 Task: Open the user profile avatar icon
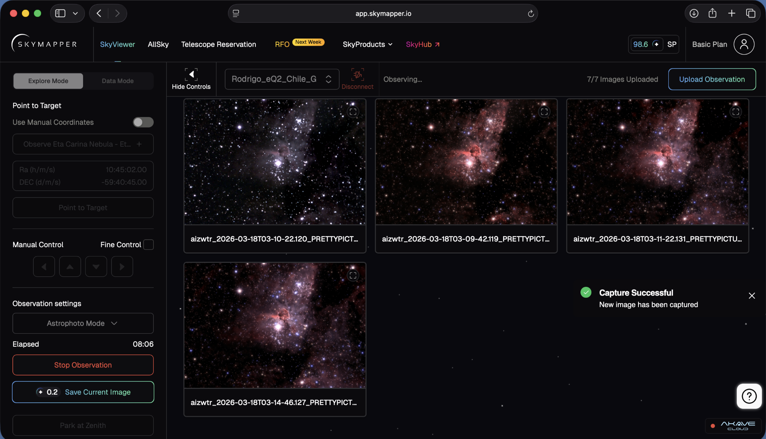click(744, 44)
